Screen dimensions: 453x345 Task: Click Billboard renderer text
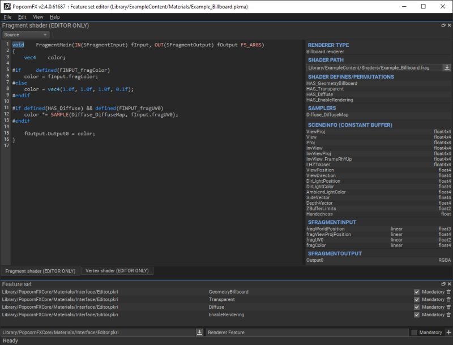pyautogui.click(x=325, y=51)
